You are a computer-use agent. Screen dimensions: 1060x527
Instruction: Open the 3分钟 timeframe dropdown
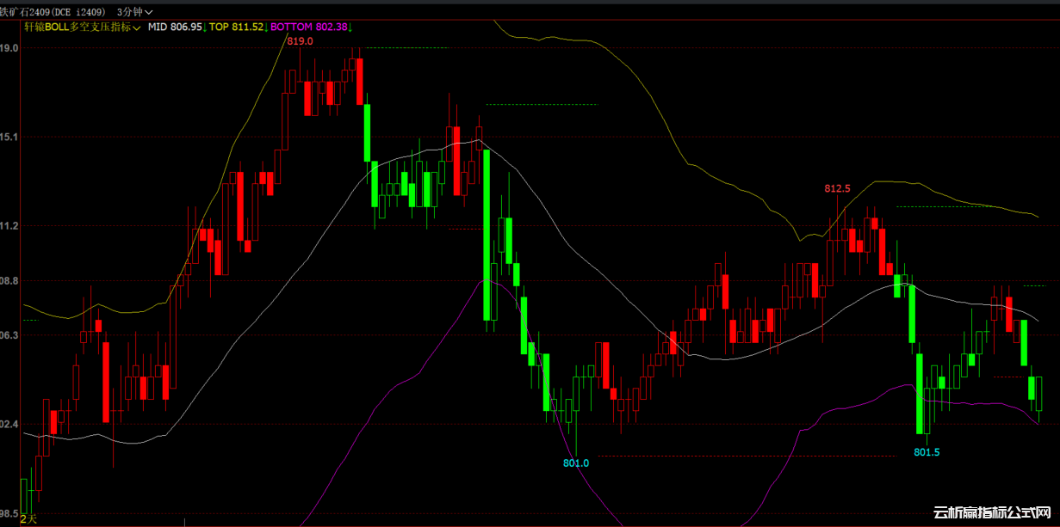pos(135,12)
